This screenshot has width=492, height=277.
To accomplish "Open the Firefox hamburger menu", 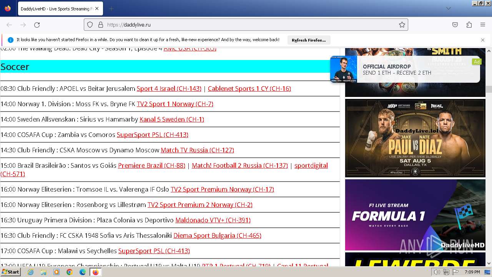I will (483, 25).
